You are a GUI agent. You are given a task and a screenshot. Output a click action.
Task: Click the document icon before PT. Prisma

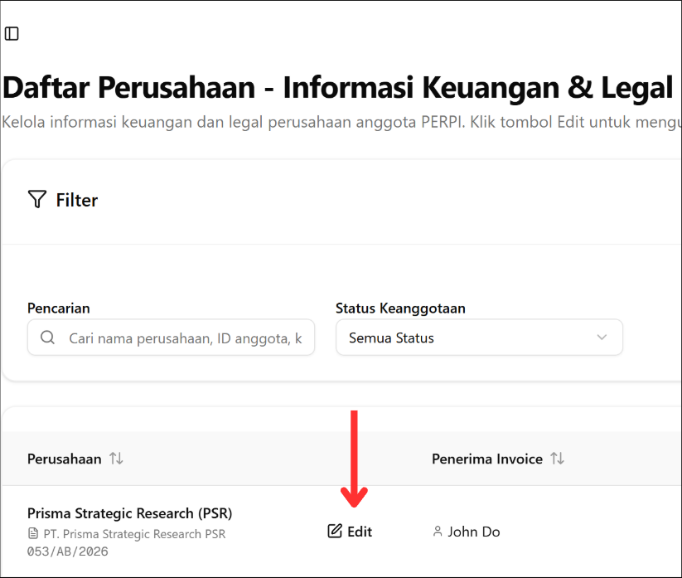tap(33, 534)
